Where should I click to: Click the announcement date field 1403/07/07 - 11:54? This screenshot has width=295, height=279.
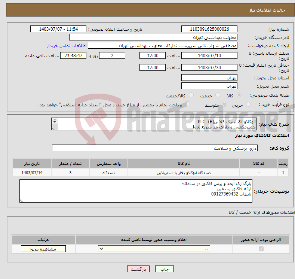point(58,29)
